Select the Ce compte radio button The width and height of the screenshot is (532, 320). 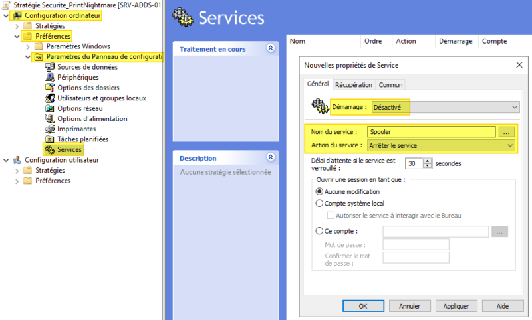pos(319,231)
